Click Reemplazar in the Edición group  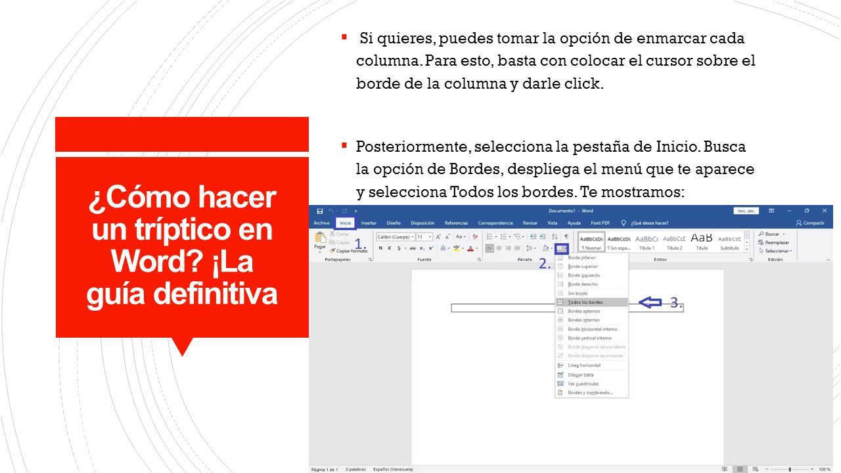pyautogui.click(x=774, y=242)
